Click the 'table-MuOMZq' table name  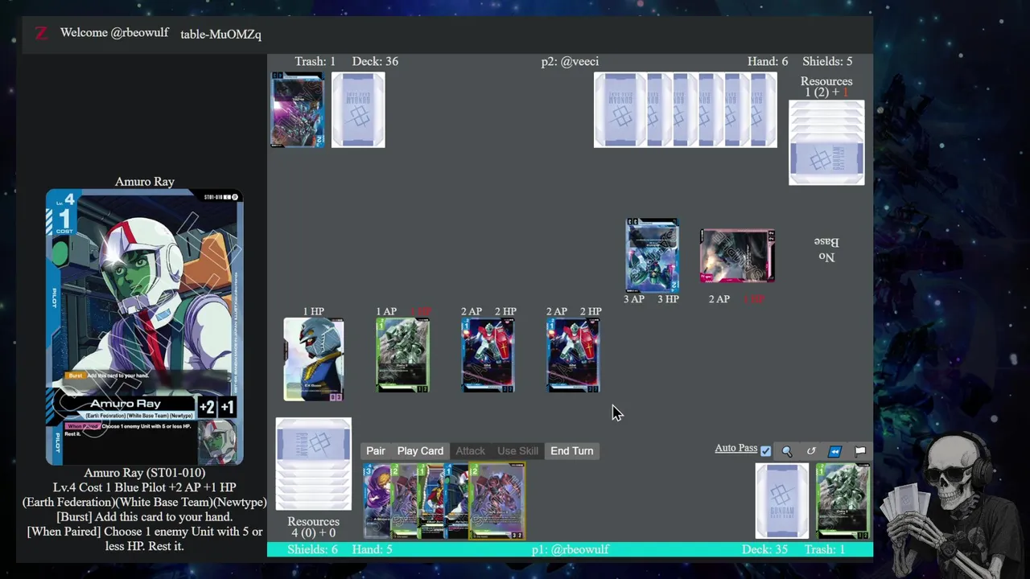(x=220, y=34)
